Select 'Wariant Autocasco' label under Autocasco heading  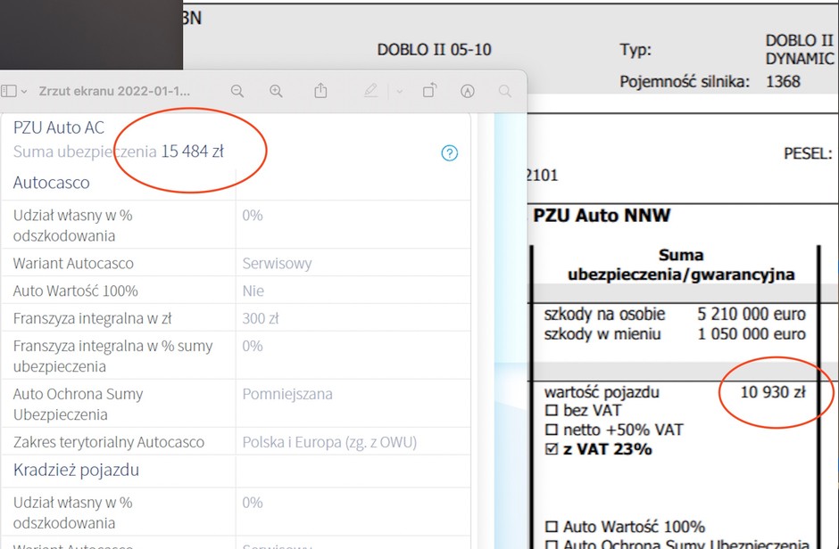pyautogui.click(x=73, y=263)
